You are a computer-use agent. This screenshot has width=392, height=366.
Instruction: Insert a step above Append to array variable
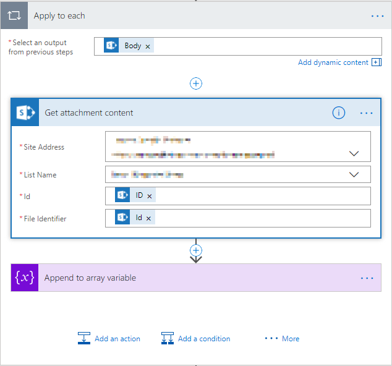[196, 250]
